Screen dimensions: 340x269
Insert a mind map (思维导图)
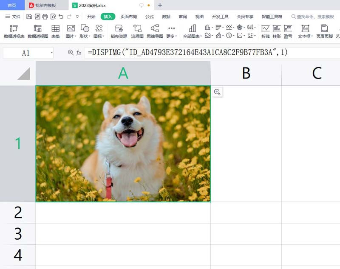[x=155, y=31]
